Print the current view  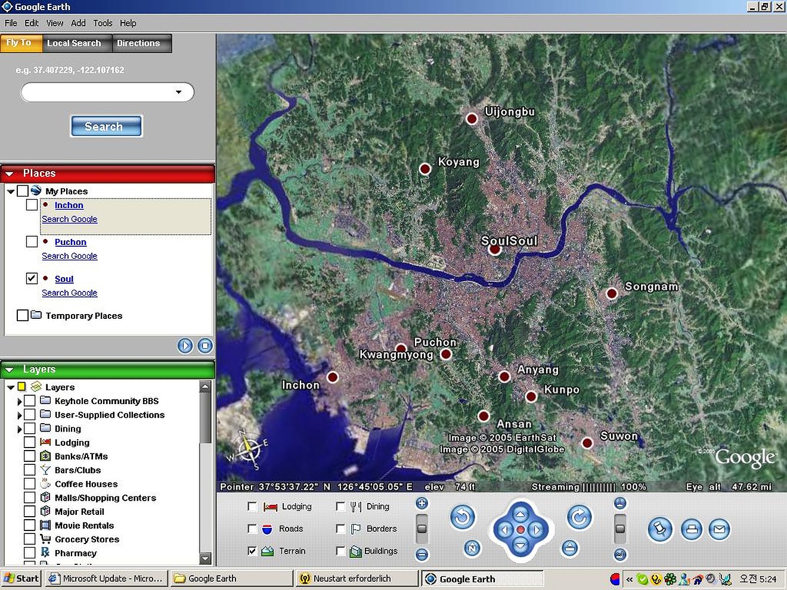pyautogui.click(x=692, y=529)
